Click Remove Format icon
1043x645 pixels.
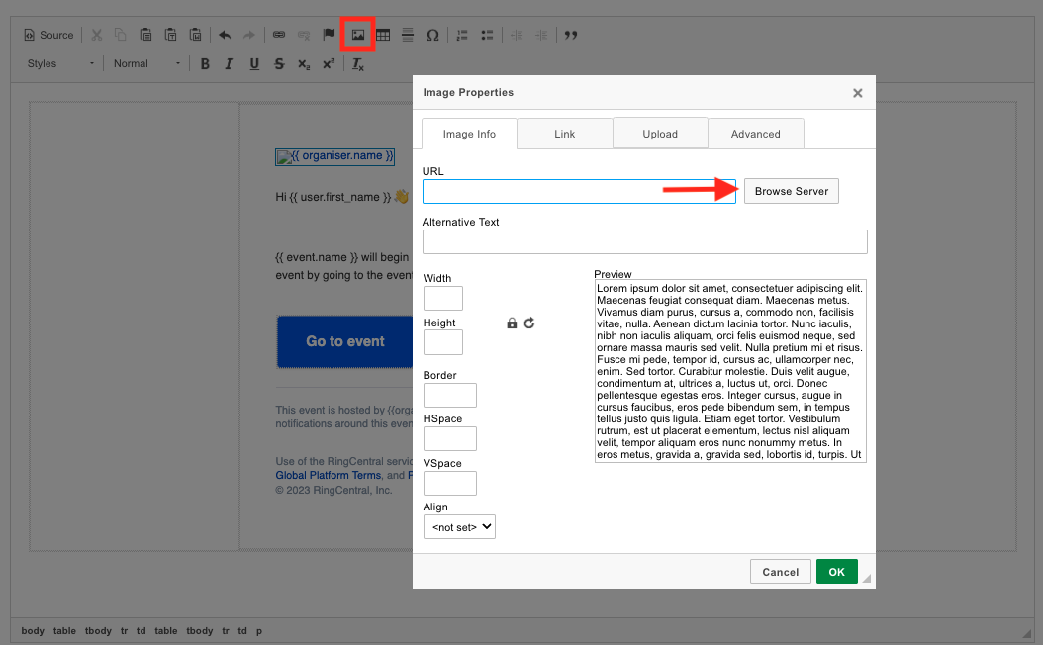point(358,64)
